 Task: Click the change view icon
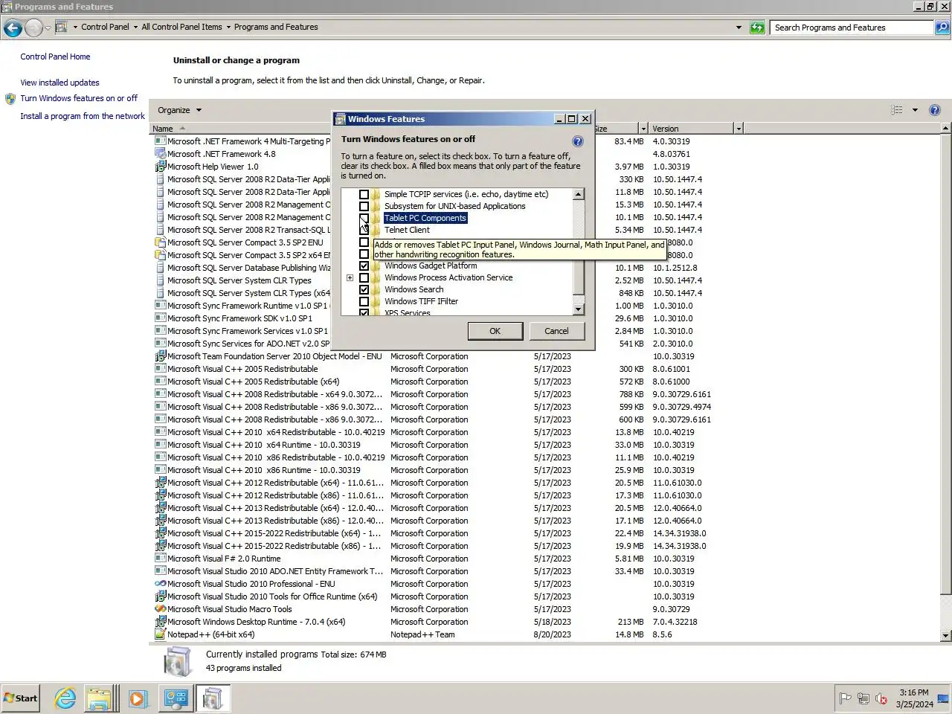pyautogui.click(x=897, y=110)
